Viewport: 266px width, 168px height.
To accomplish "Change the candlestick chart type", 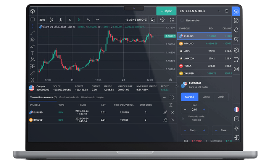I will point(52,20).
